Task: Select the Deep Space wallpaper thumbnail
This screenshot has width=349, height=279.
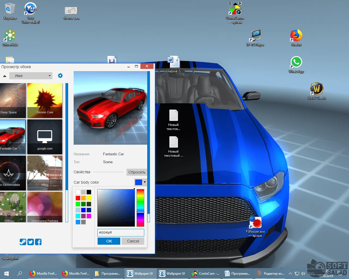Action: click(x=13, y=101)
